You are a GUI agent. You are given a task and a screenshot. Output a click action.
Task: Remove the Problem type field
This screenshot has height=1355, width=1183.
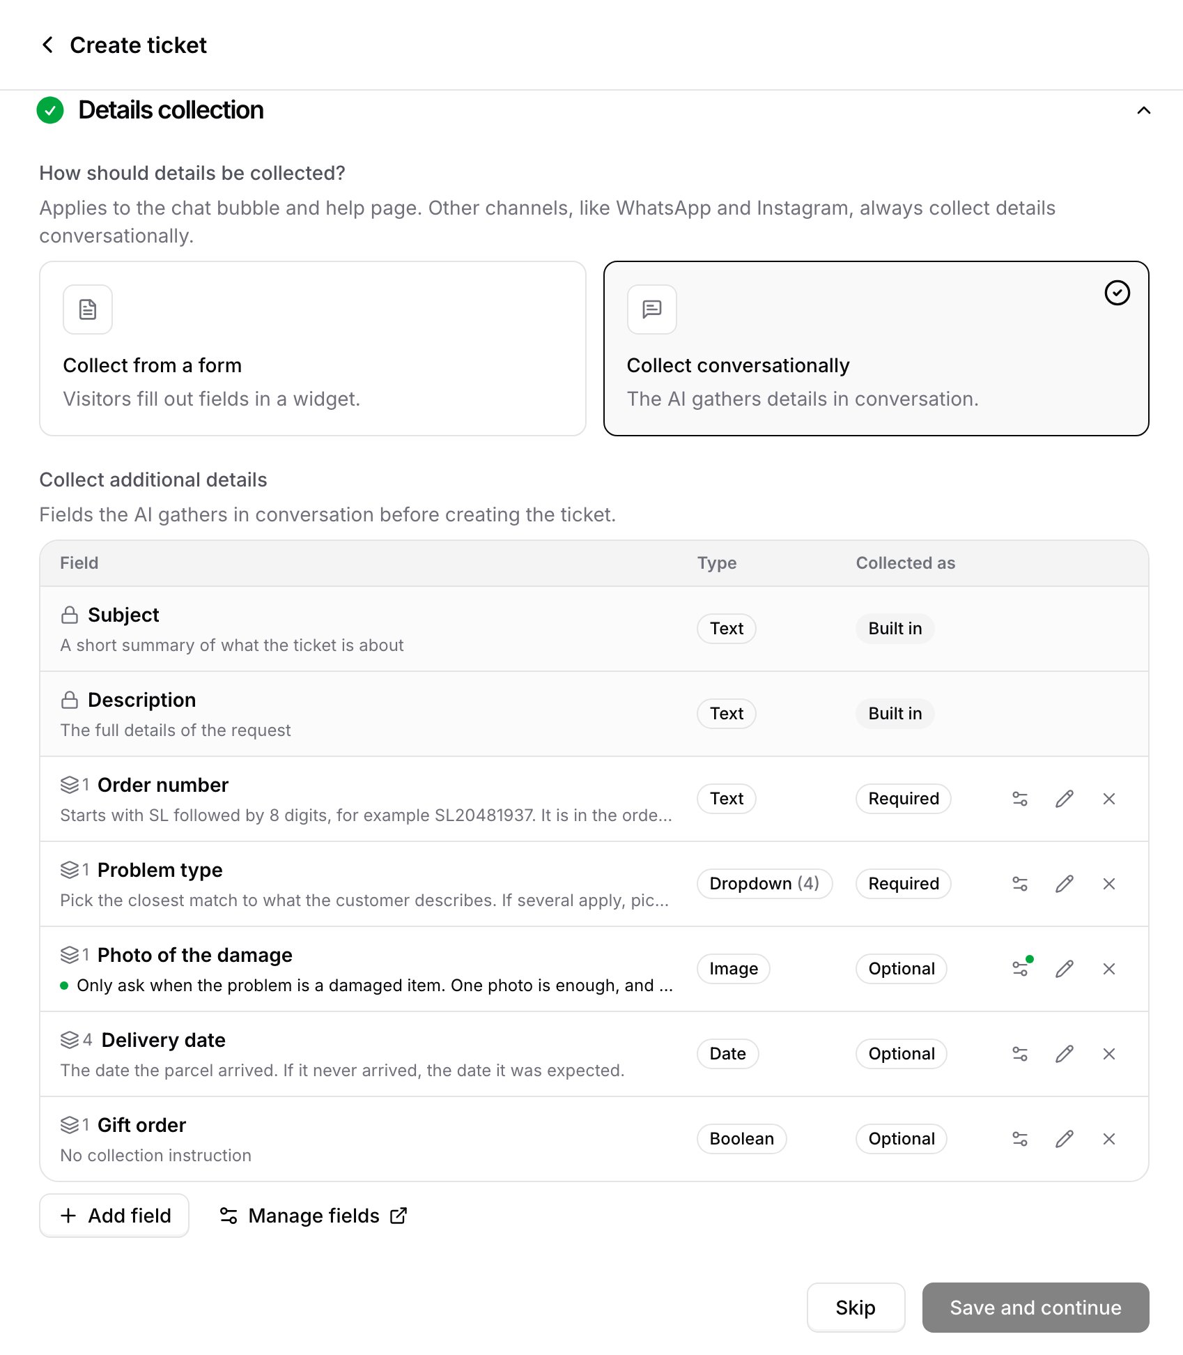pyautogui.click(x=1109, y=884)
